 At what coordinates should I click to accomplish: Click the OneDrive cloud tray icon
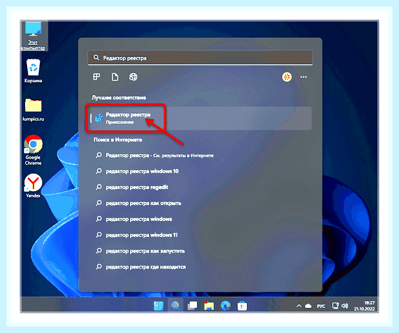(308, 306)
